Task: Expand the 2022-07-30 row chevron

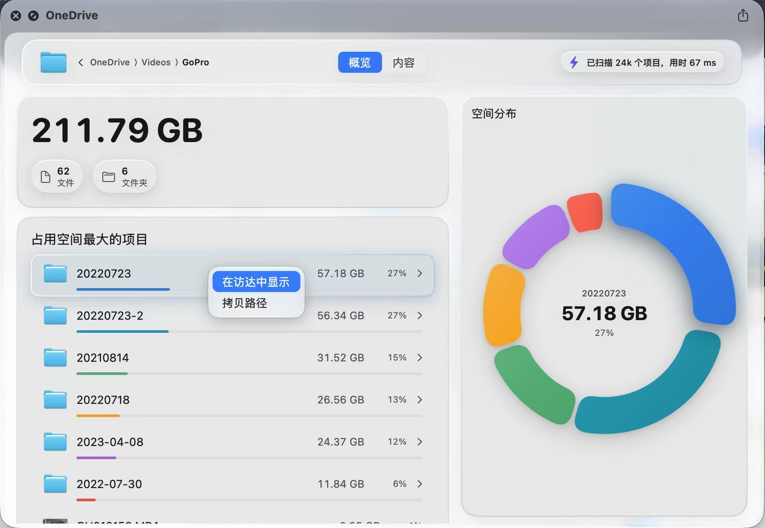Action: tap(420, 484)
